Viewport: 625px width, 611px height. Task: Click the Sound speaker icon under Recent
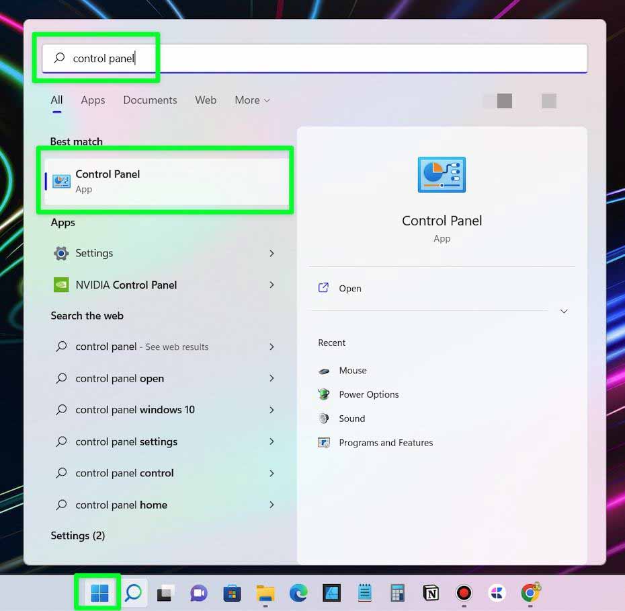(x=324, y=419)
